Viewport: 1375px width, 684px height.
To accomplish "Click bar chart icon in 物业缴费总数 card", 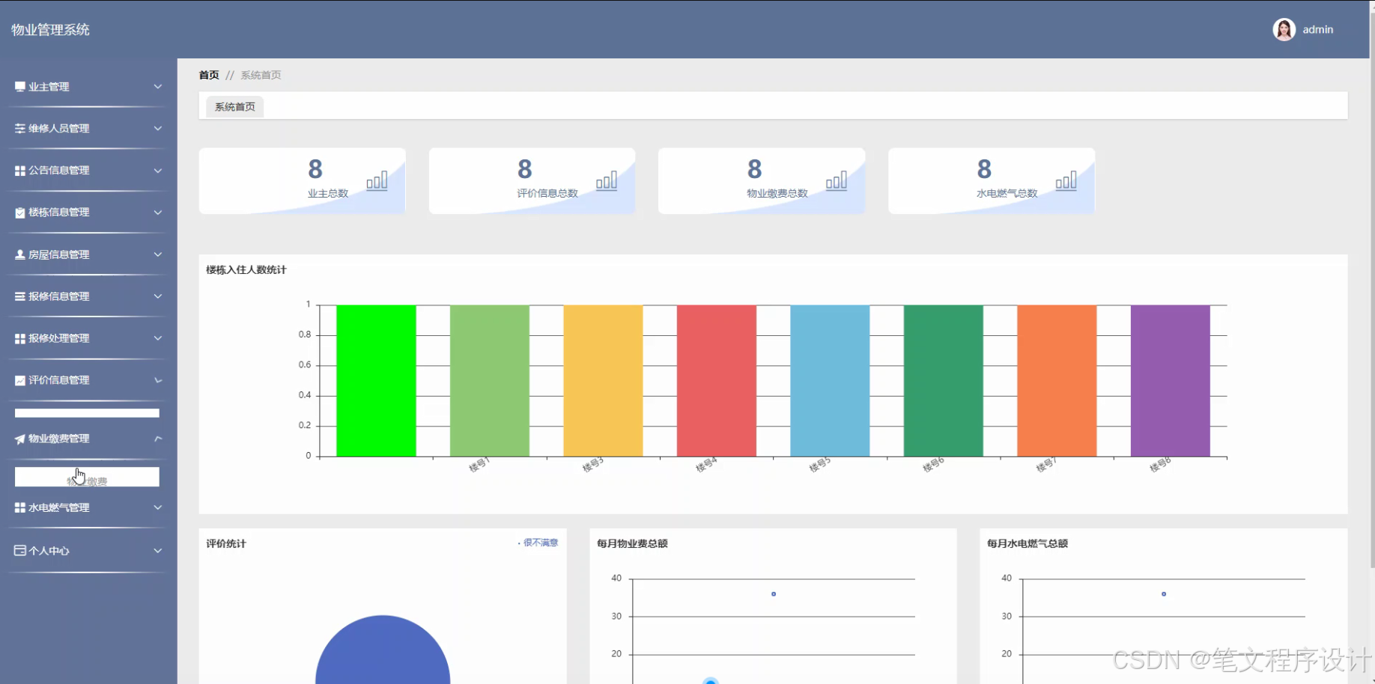I will point(837,180).
